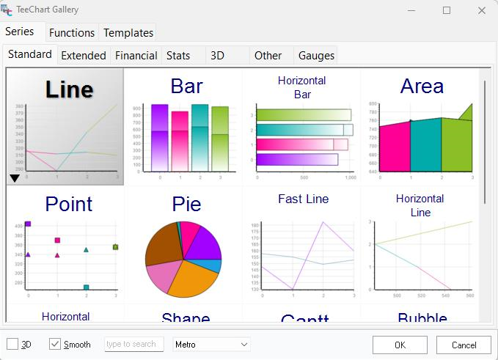Select the Line chart thumbnail
Viewport: 498px width, 360px height.
[65, 127]
